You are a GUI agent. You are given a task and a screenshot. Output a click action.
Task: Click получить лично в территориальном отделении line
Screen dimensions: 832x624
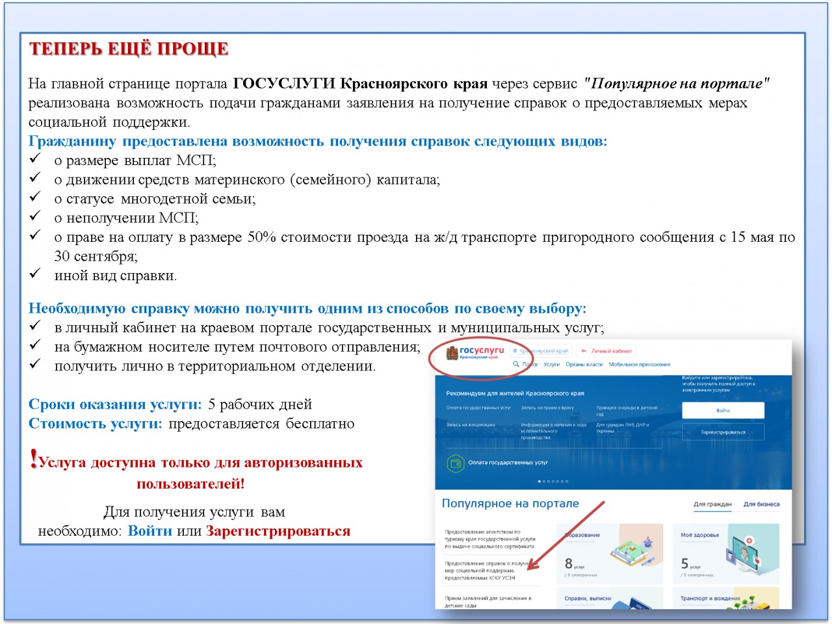[x=215, y=366]
